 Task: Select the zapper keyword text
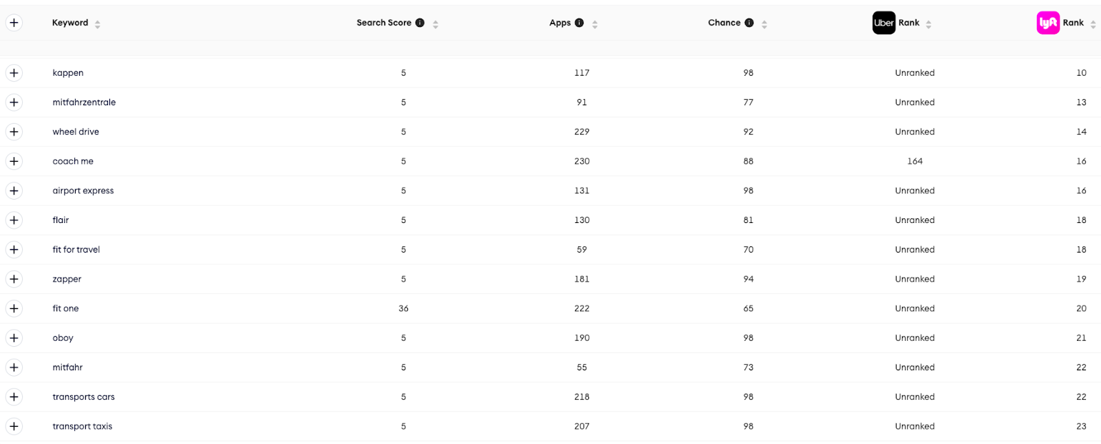67,279
